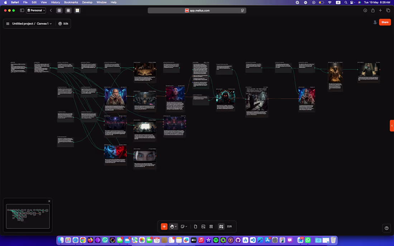Screen dimensions: 394x246
Task: Expand the sticky note tool options
Action: pos(187,226)
